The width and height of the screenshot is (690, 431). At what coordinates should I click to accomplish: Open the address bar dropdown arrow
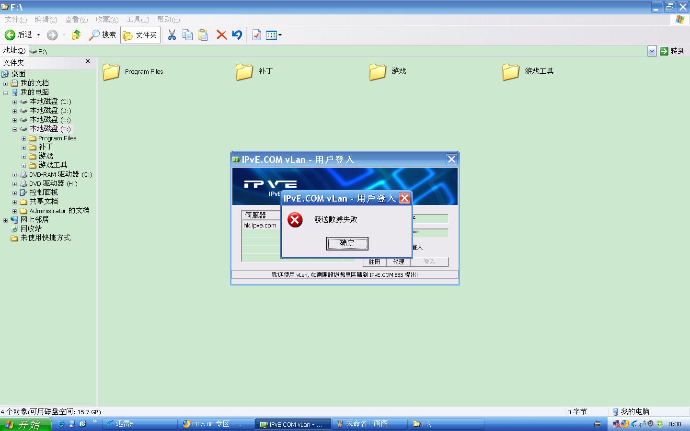point(651,51)
